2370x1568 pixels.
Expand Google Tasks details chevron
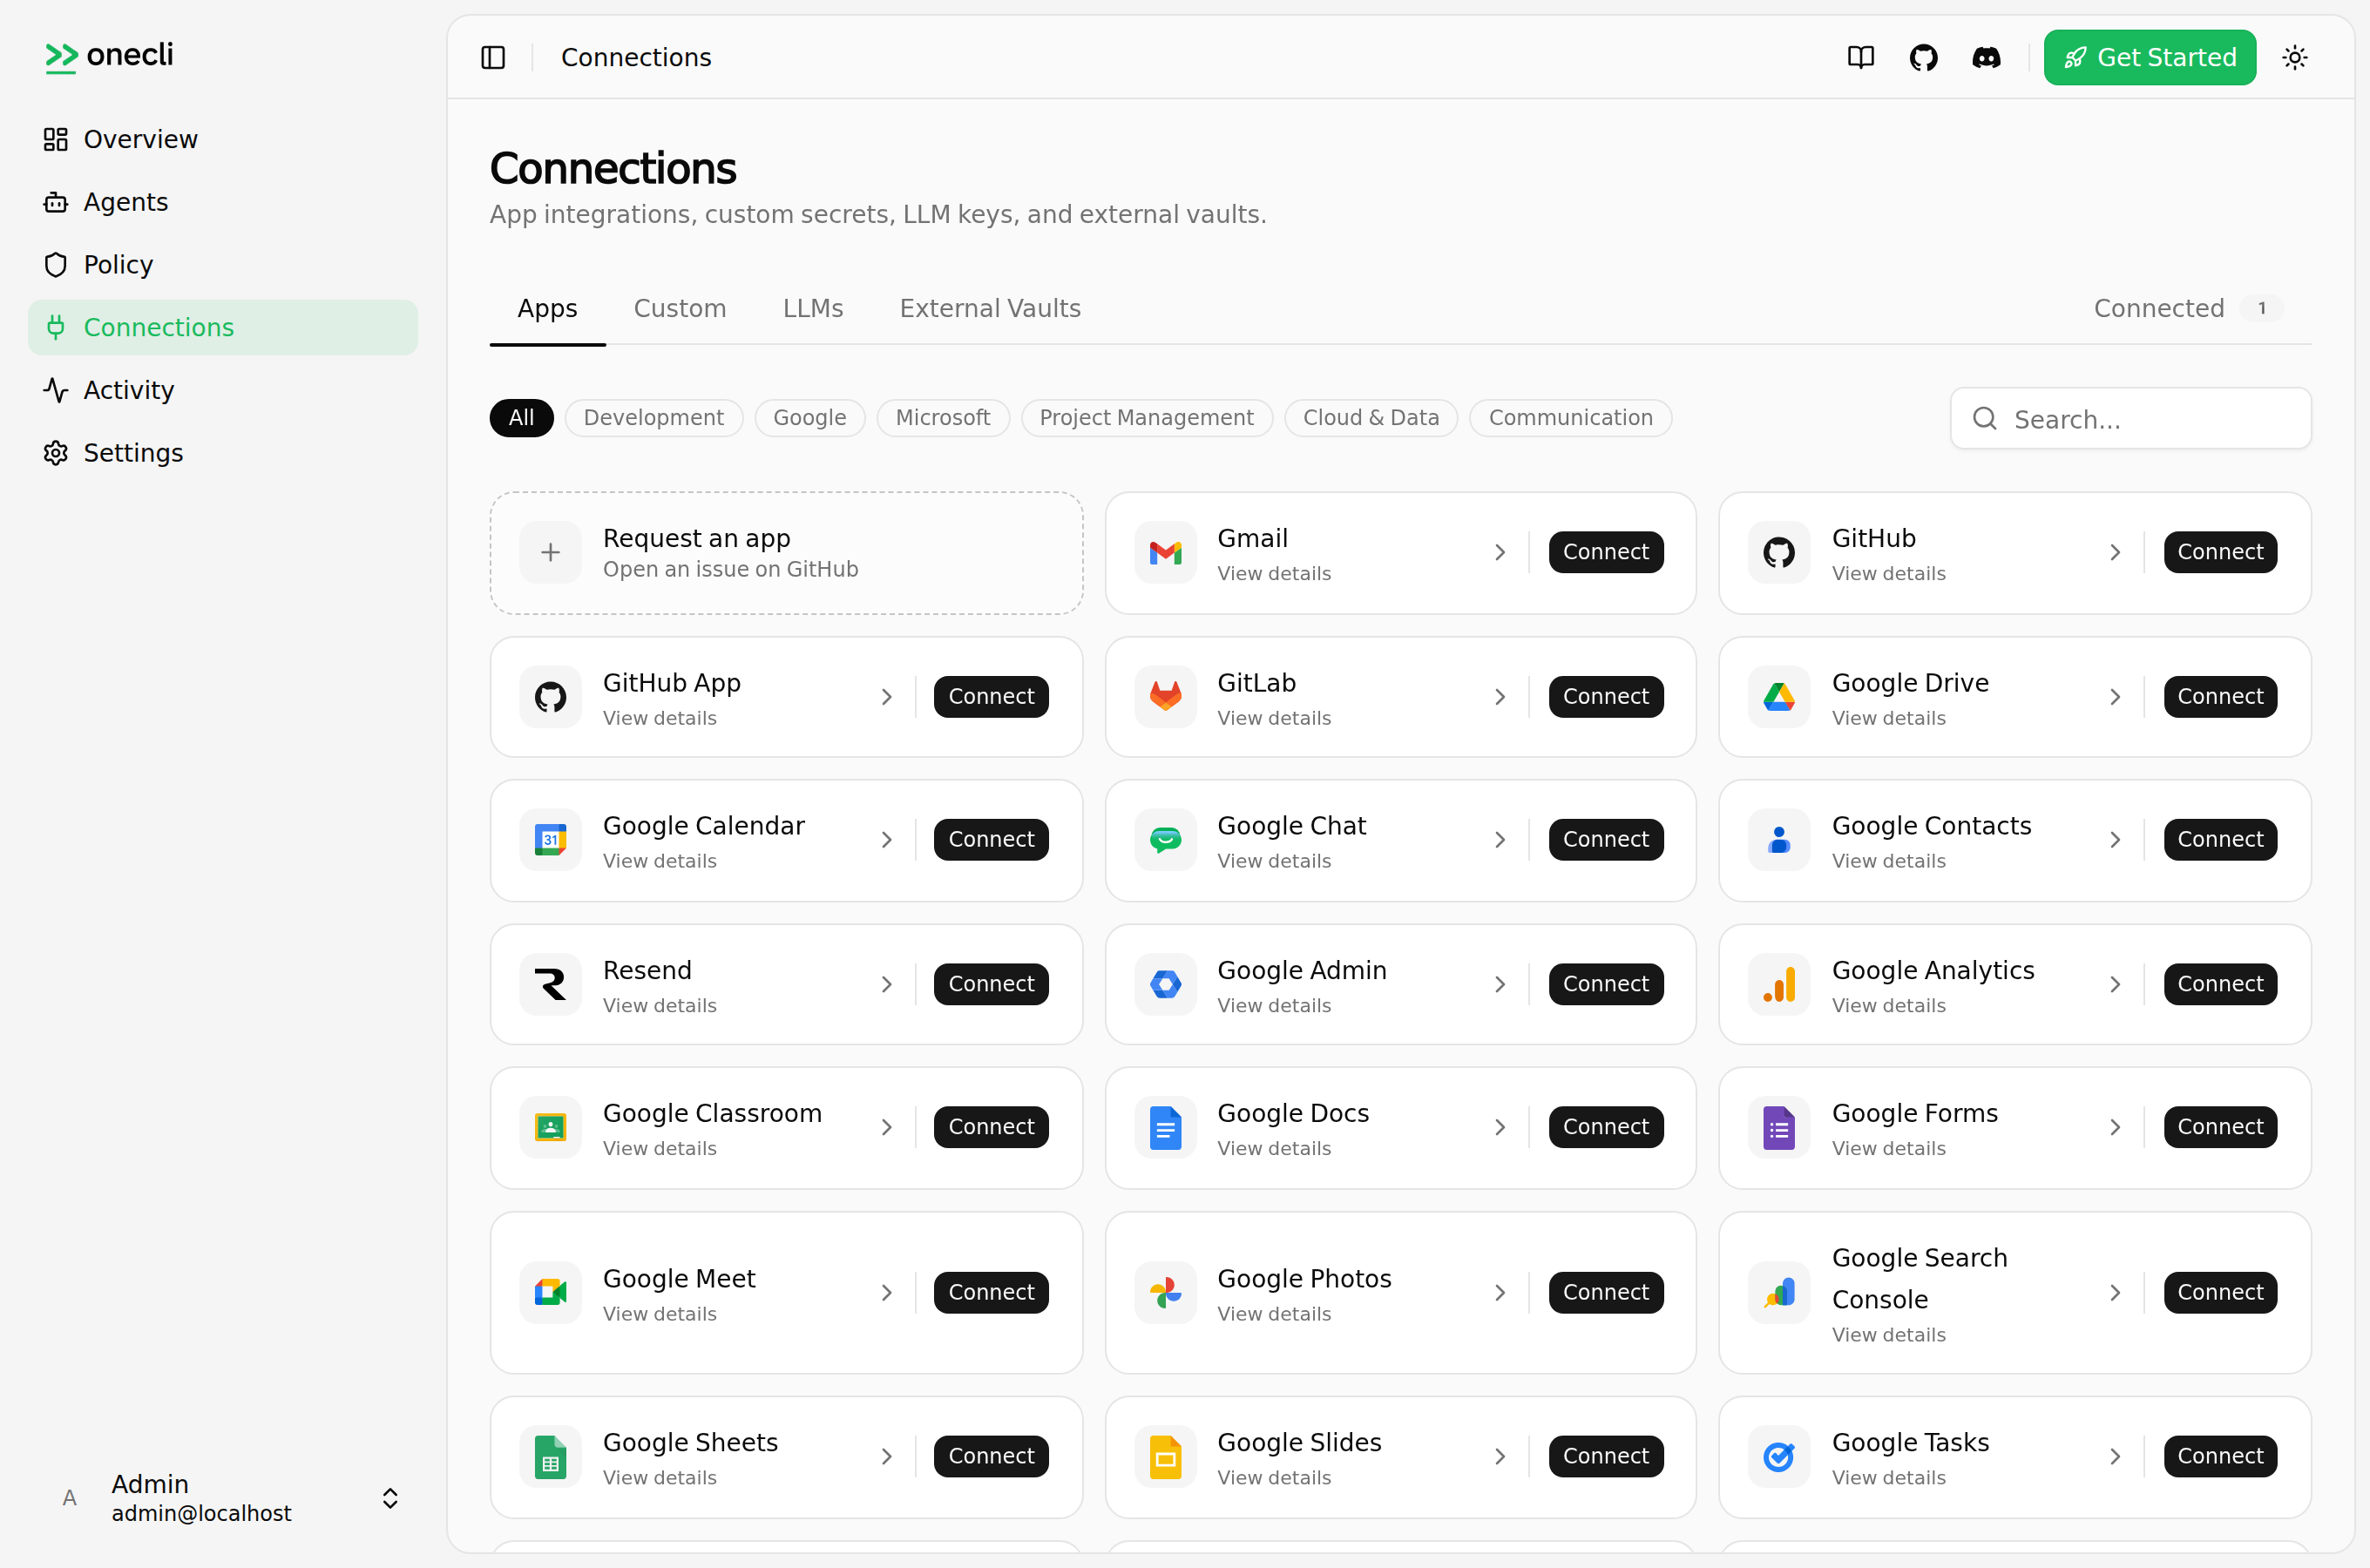click(x=2115, y=1456)
